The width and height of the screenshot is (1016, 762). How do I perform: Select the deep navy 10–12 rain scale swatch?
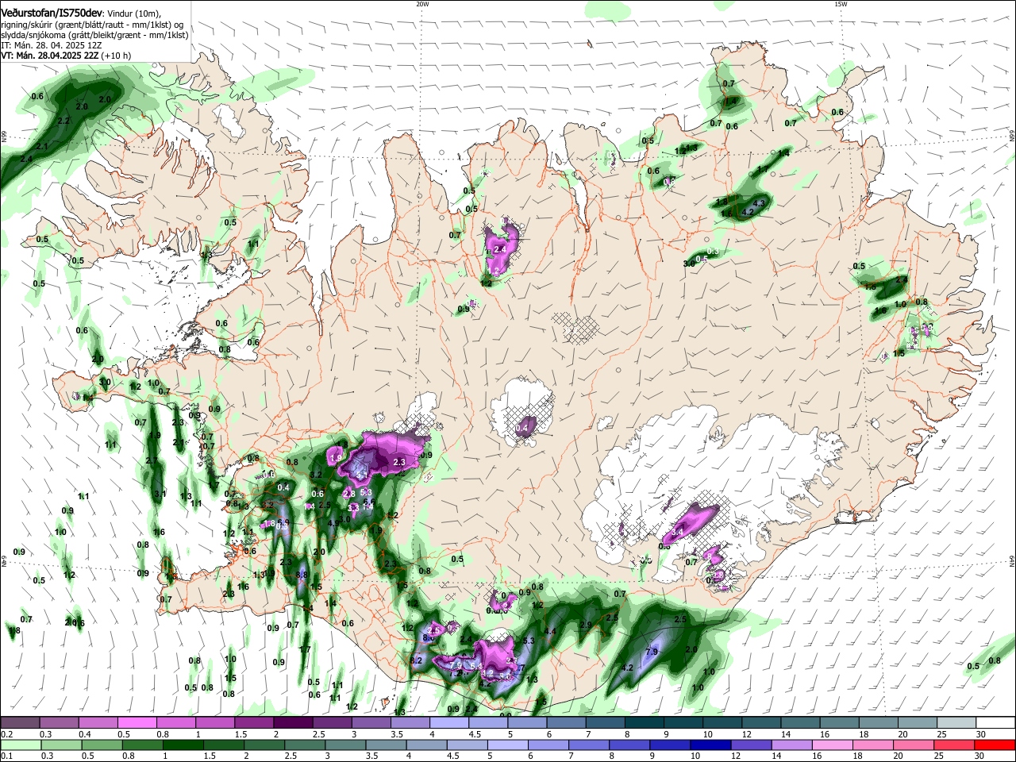click(x=711, y=745)
